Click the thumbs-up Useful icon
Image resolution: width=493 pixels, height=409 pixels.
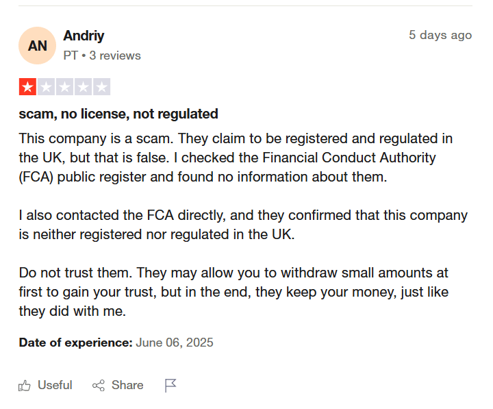(24, 386)
